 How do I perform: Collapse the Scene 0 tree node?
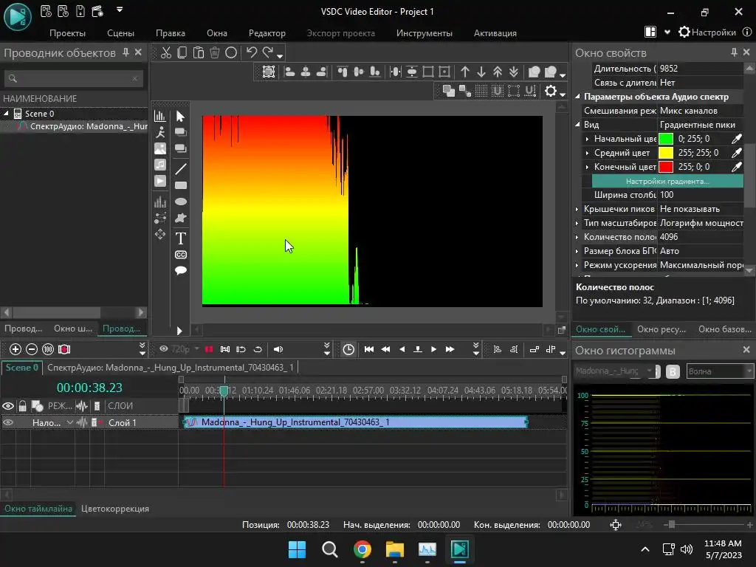tap(6, 114)
